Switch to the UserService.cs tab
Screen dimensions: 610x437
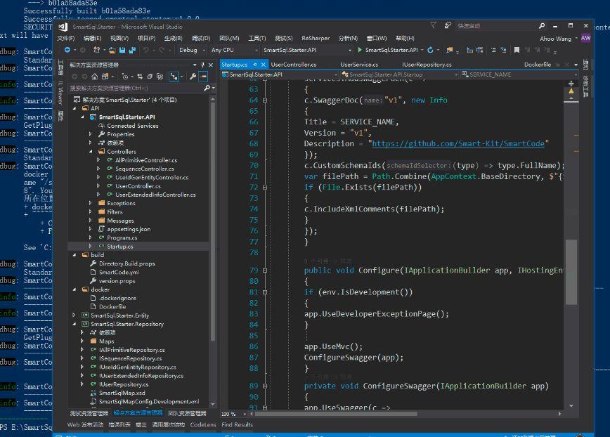(x=359, y=64)
